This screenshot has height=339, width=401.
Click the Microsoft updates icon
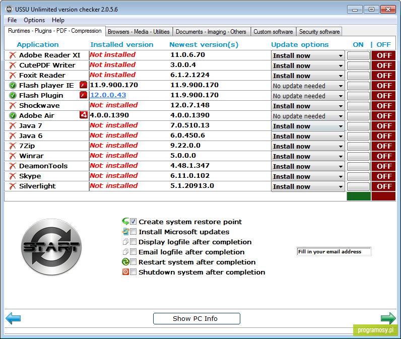coord(125,232)
